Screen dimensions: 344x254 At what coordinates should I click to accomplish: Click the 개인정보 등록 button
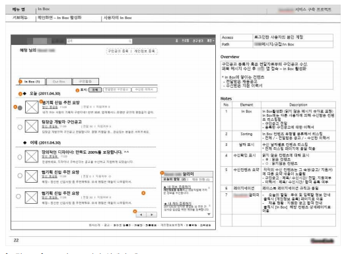(145, 51)
